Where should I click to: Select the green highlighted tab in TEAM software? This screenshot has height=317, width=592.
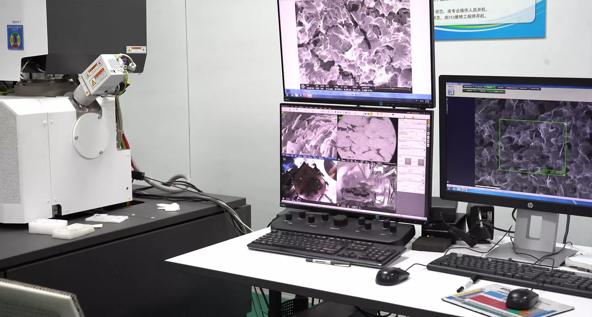point(489,87)
